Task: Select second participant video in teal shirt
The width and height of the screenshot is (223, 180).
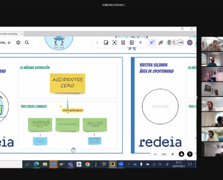Action: click(212, 59)
